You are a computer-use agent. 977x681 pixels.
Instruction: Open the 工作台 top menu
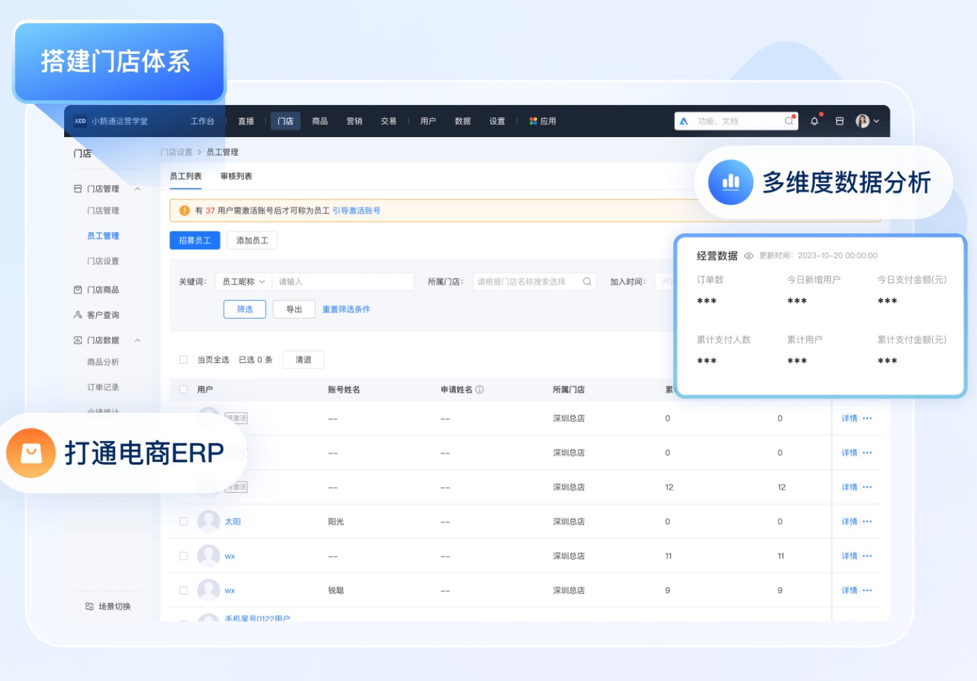tap(202, 121)
